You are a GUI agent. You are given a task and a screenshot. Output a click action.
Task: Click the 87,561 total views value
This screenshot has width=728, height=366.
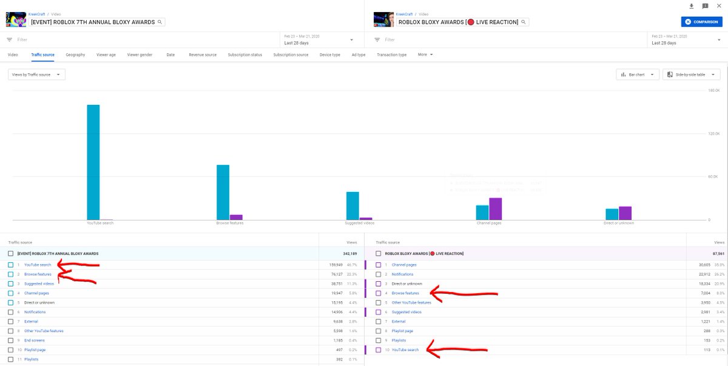[718, 254]
